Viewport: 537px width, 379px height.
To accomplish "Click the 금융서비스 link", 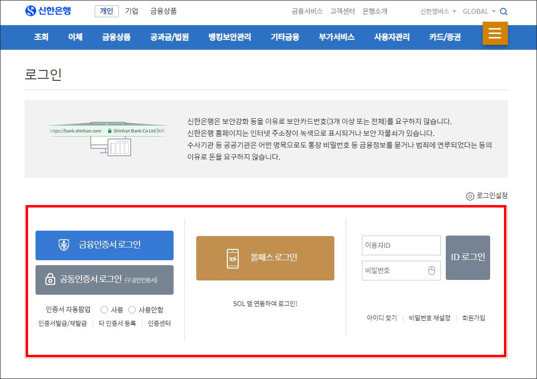I will (x=307, y=11).
